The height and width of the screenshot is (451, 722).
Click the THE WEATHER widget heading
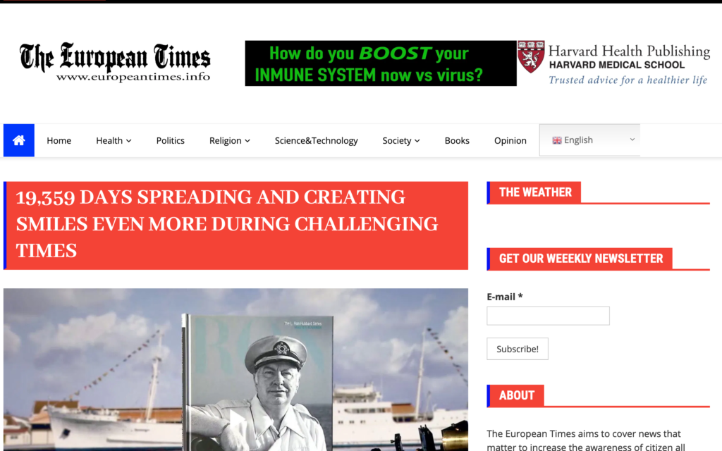pos(535,192)
